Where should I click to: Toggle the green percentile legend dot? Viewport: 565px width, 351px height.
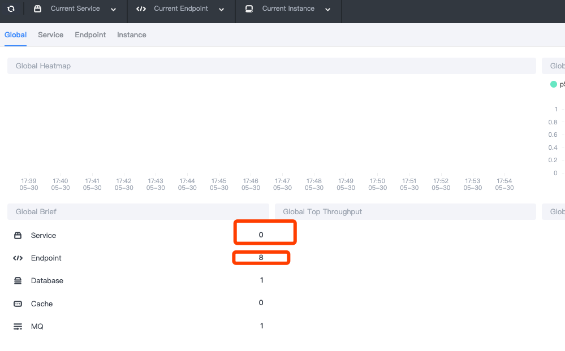point(554,84)
